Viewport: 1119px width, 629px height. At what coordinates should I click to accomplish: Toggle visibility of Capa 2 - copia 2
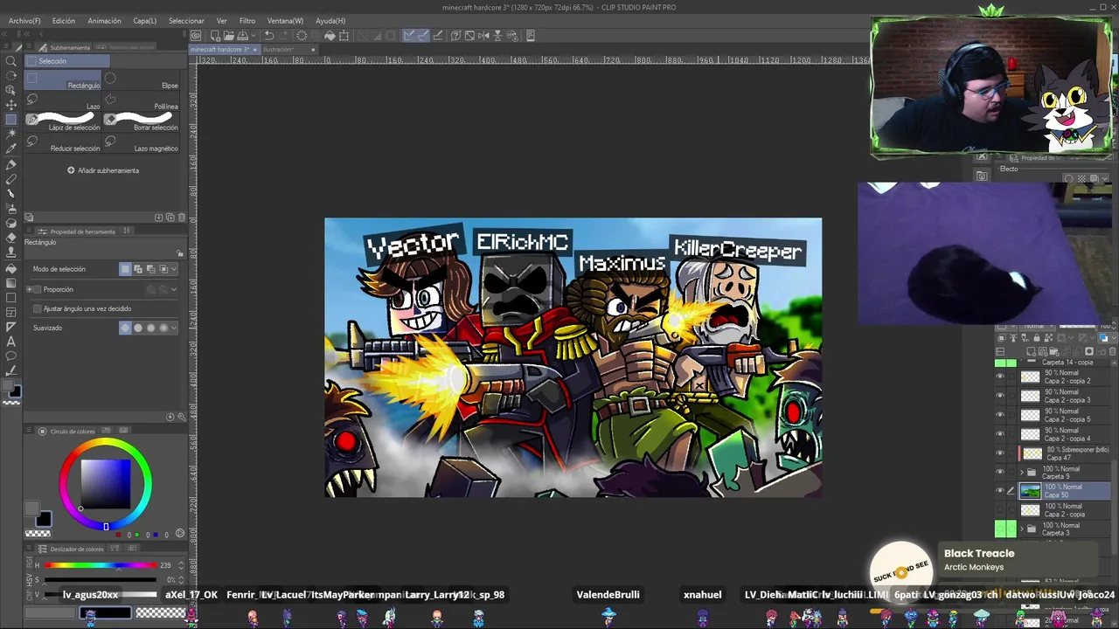(x=1000, y=377)
